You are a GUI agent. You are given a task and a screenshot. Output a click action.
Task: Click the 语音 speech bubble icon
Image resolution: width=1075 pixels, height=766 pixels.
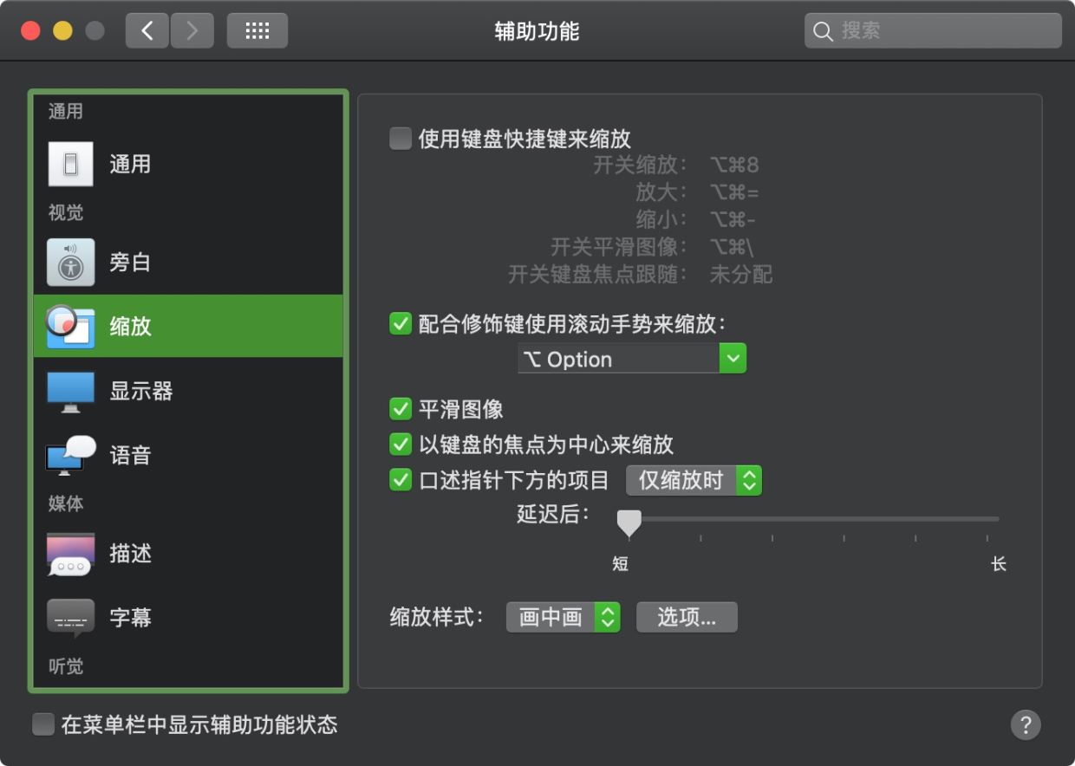[x=70, y=455]
